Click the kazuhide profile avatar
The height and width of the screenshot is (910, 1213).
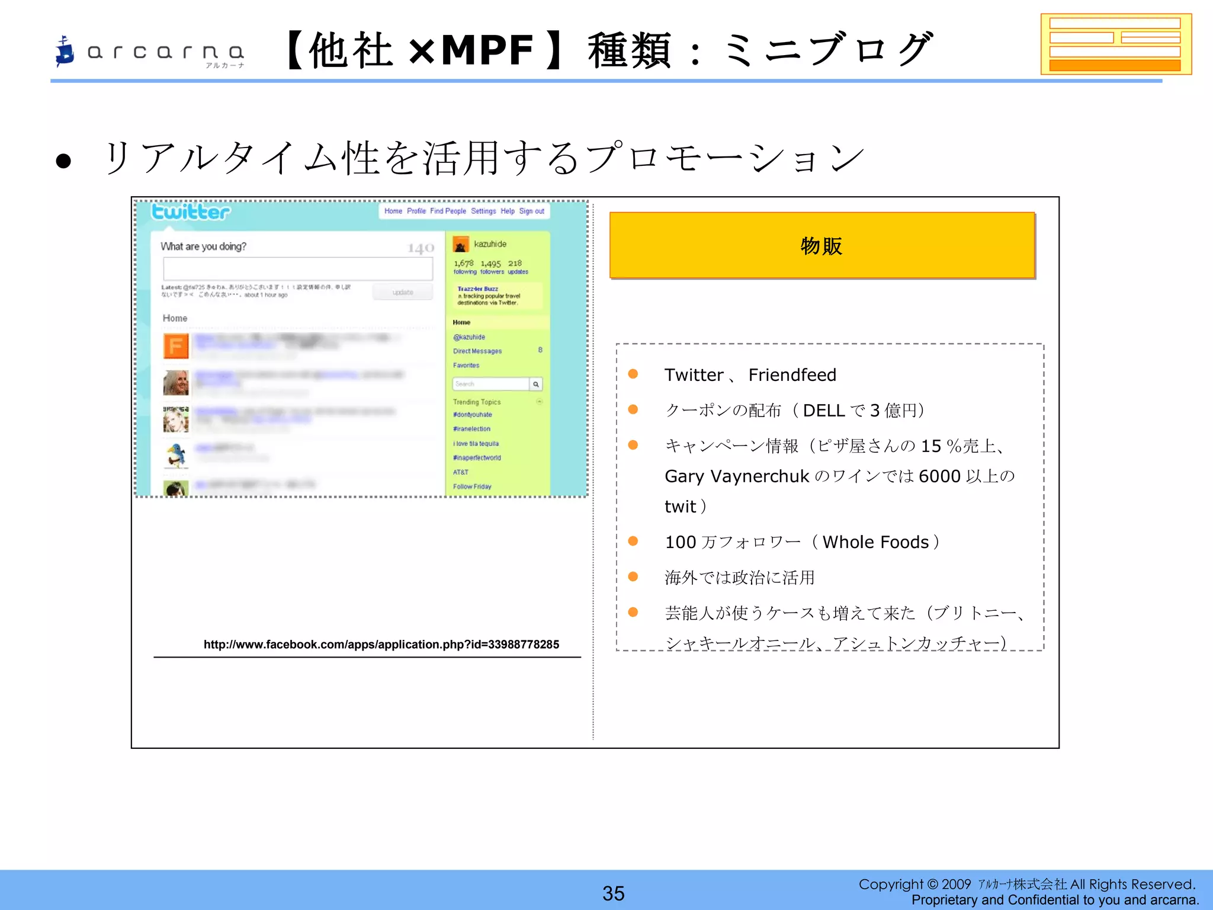click(461, 244)
